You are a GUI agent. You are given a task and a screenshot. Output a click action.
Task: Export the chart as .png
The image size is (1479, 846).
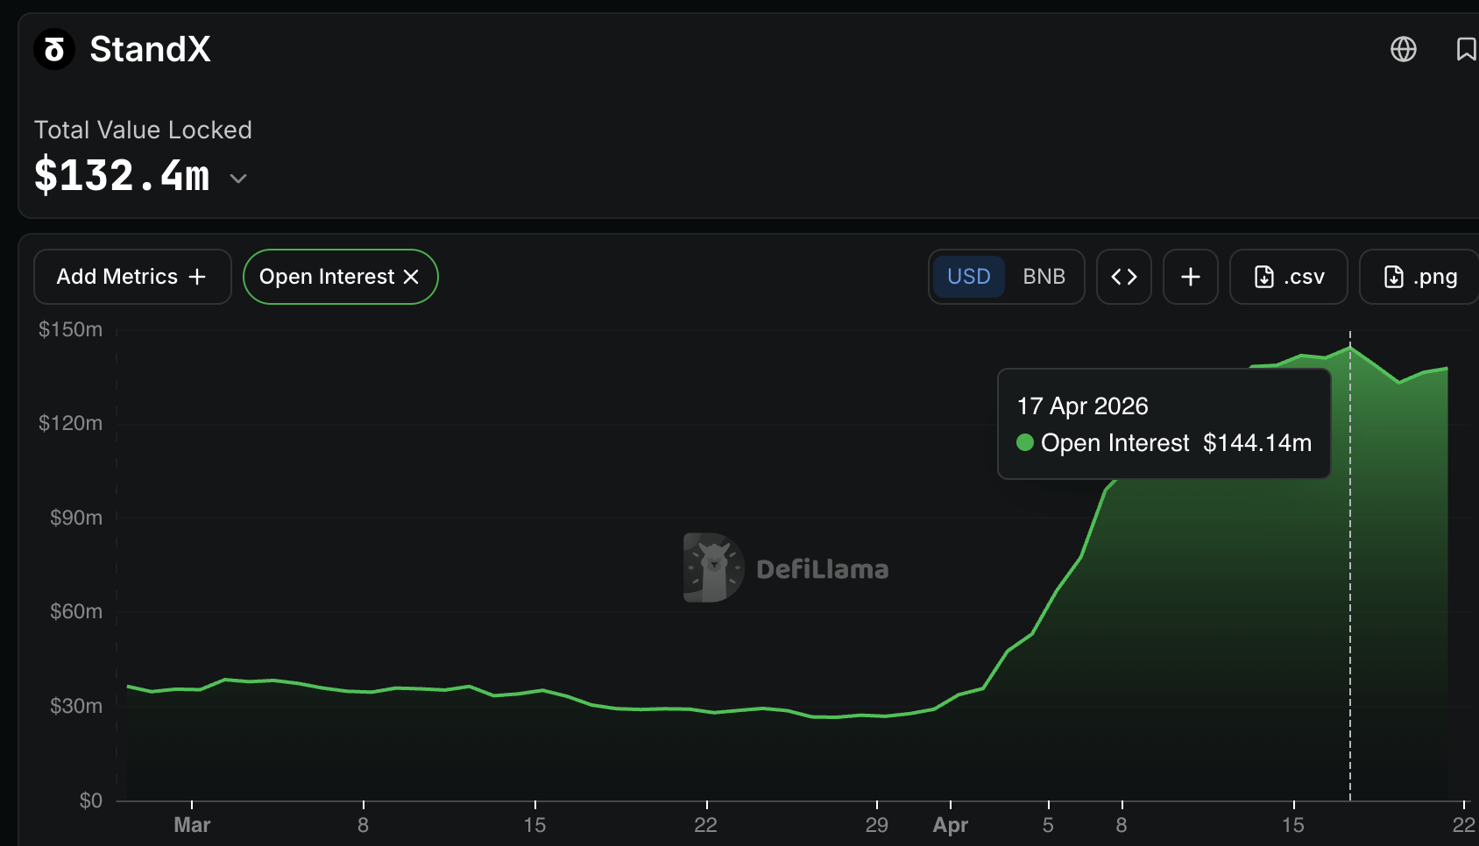pyautogui.click(x=1419, y=277)
